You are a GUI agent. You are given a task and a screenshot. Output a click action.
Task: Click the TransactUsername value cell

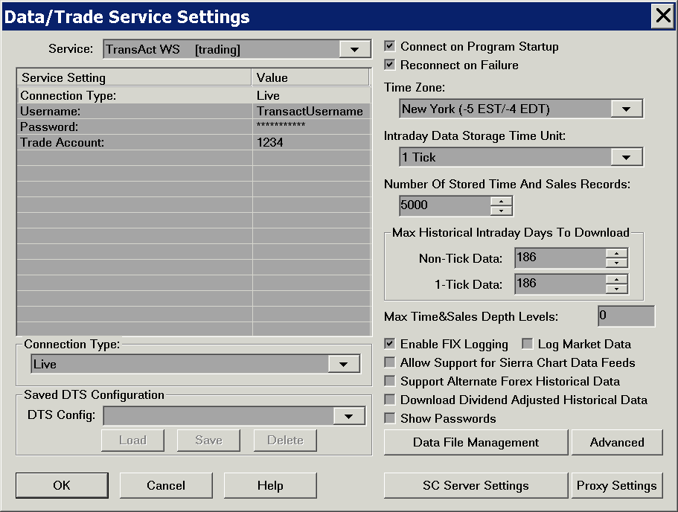click(x=311, y=111)
